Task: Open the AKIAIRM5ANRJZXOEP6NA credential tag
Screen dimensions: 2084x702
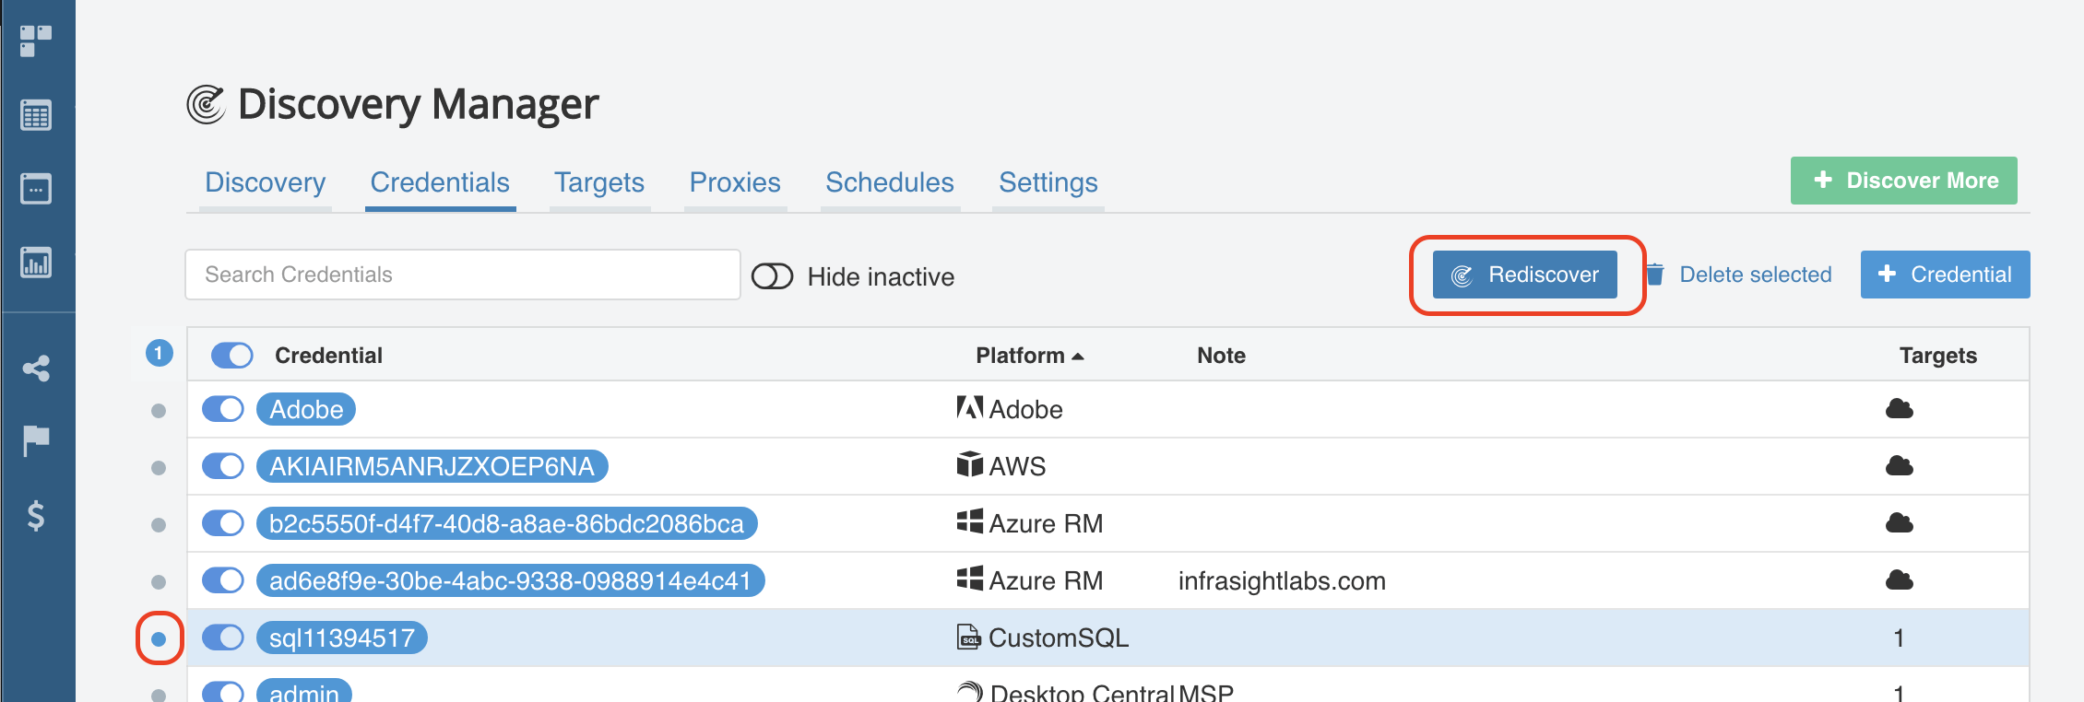Action: (432, 466)
